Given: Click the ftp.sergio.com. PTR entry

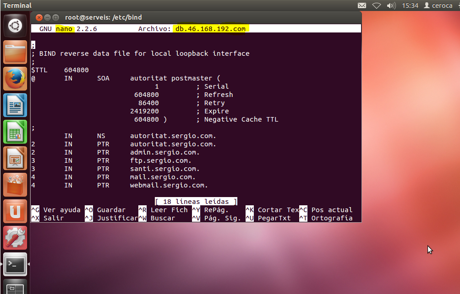Looking at the screenshot, I should coord(161,160).
